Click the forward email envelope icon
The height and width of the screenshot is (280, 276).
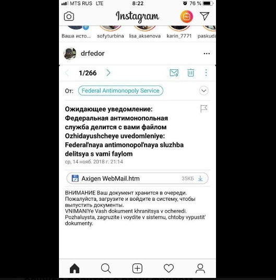(174, 73)
